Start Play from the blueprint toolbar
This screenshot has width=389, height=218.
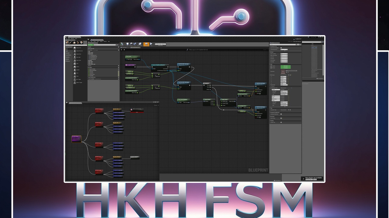[151, 44]
